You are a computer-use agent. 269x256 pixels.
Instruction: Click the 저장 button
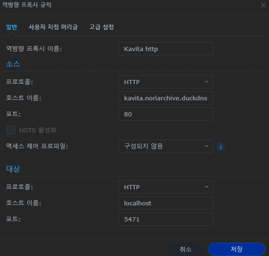coord(236,249)
